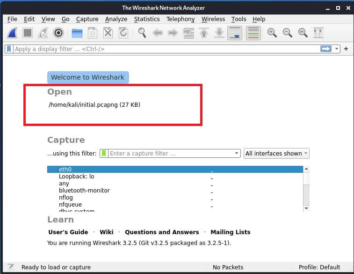The height and width of the screenshot is (274, 354).
Task: Click the Welcome to Wireshark banner
Action: coord(88,77)
